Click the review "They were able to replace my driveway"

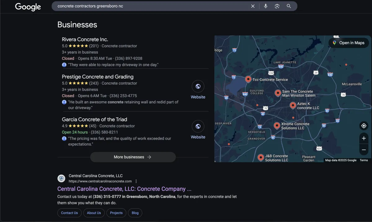113,65
